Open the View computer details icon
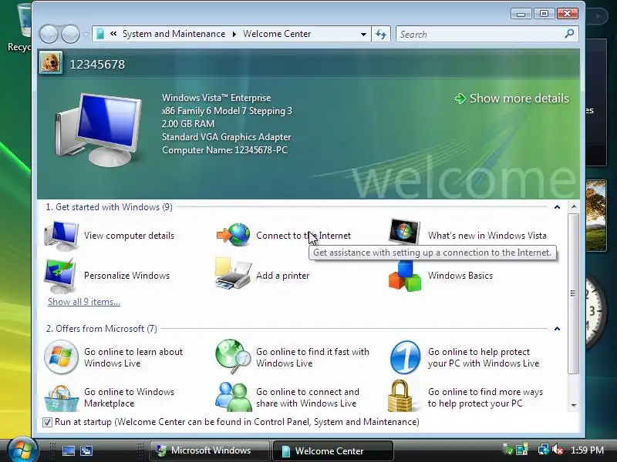 coord(61,236)
